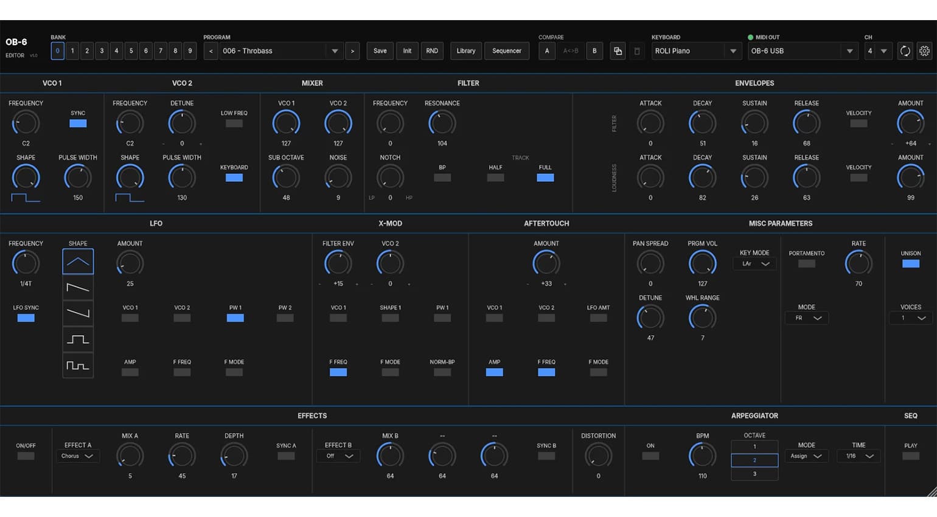Open the Voices dropdown

(x=911, y=318)
